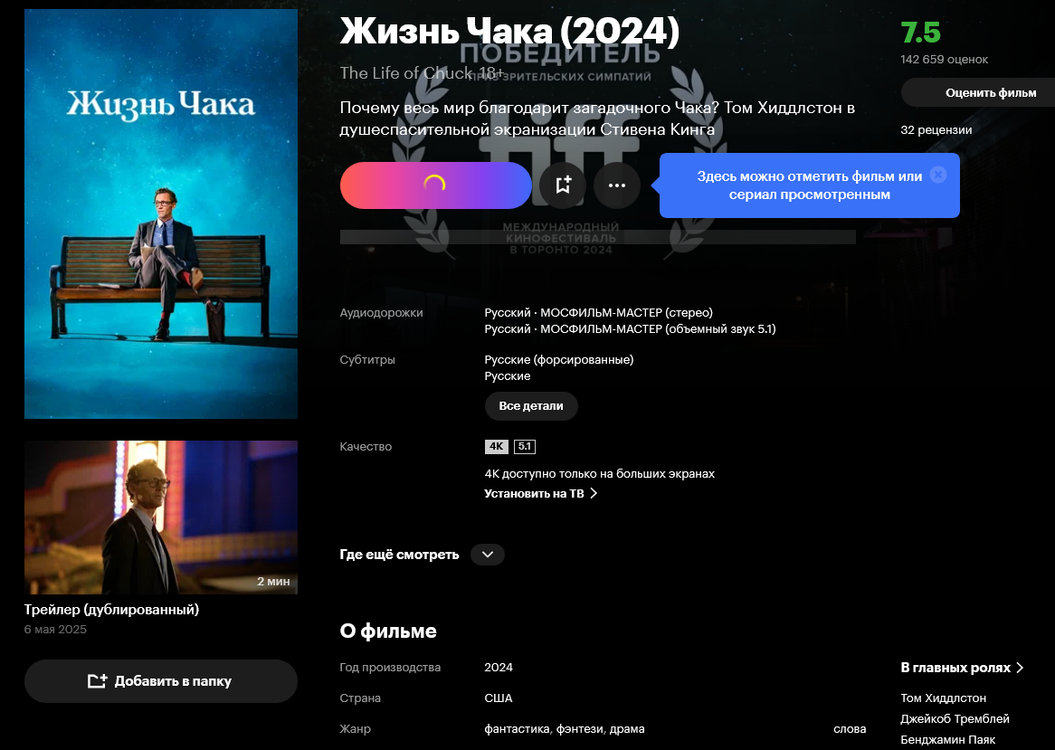
Task: Open actor 'Джейкоб Тремблей' page
Action: pyautogui.click(x=955, y=719)
